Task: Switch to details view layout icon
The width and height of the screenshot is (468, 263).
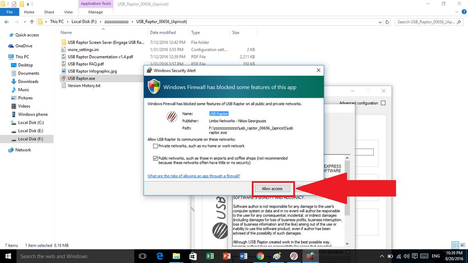Action: [x=455, y=245]
